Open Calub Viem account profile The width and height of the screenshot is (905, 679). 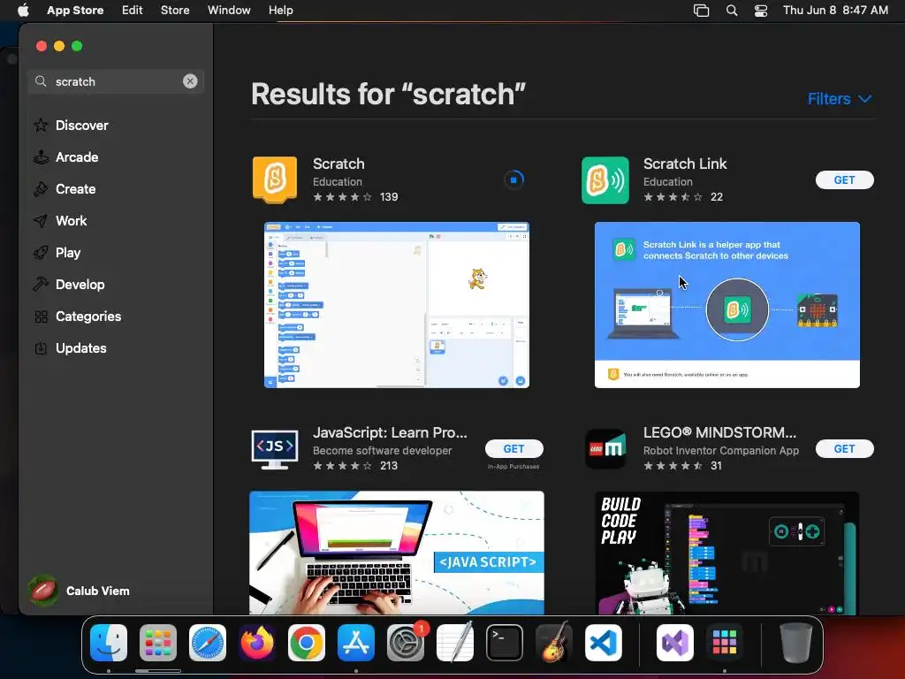80,591
